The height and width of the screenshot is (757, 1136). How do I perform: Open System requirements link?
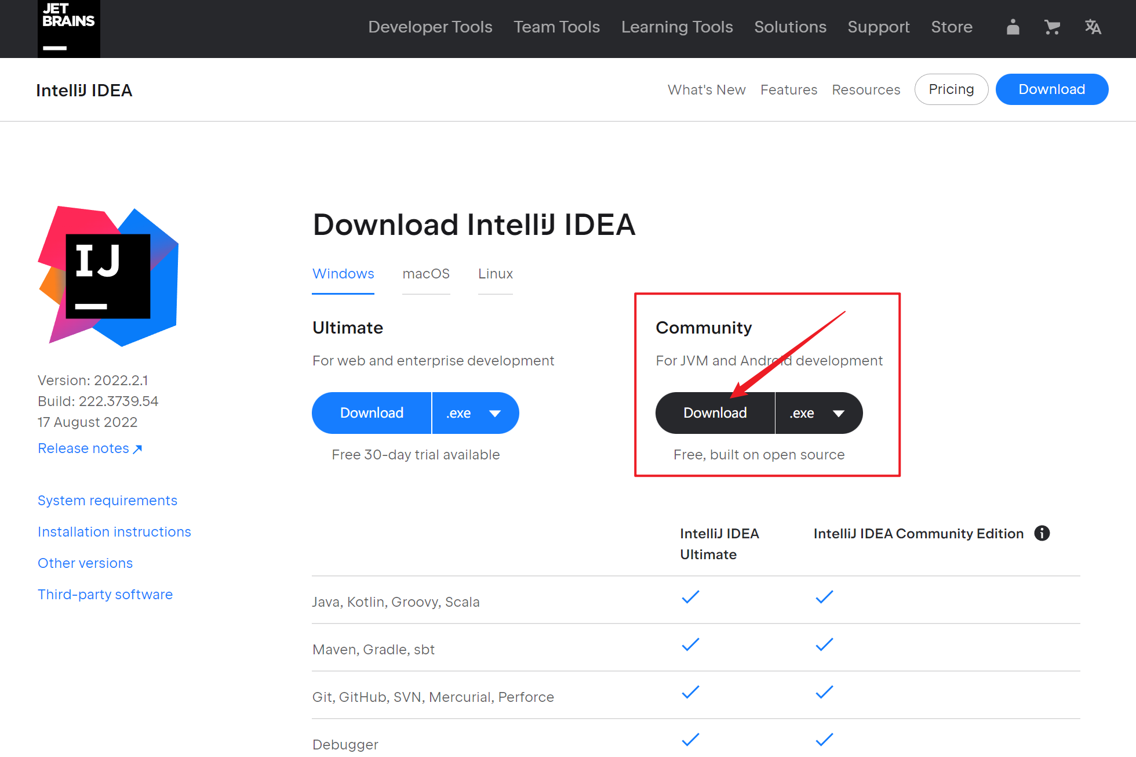(107, 501)
